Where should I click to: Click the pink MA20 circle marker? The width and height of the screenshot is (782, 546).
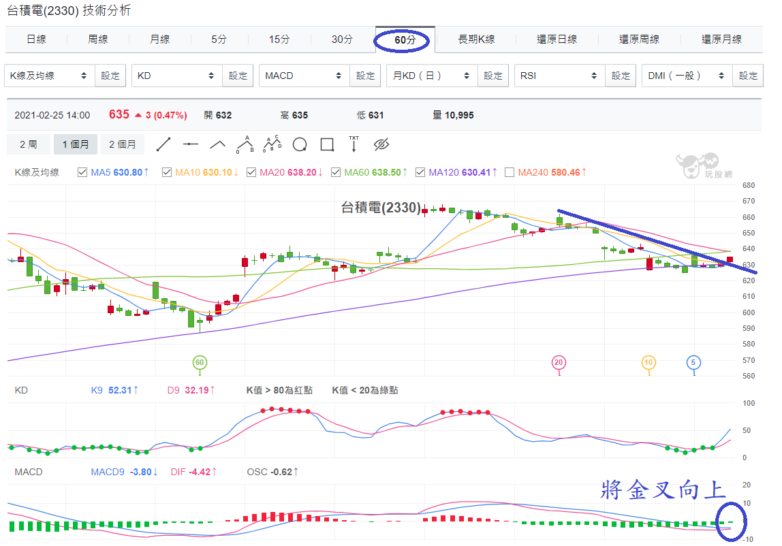(x=559, y=362)
